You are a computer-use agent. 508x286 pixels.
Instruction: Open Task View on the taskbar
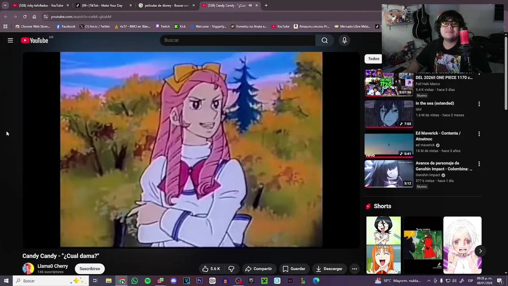pos(95,281)
